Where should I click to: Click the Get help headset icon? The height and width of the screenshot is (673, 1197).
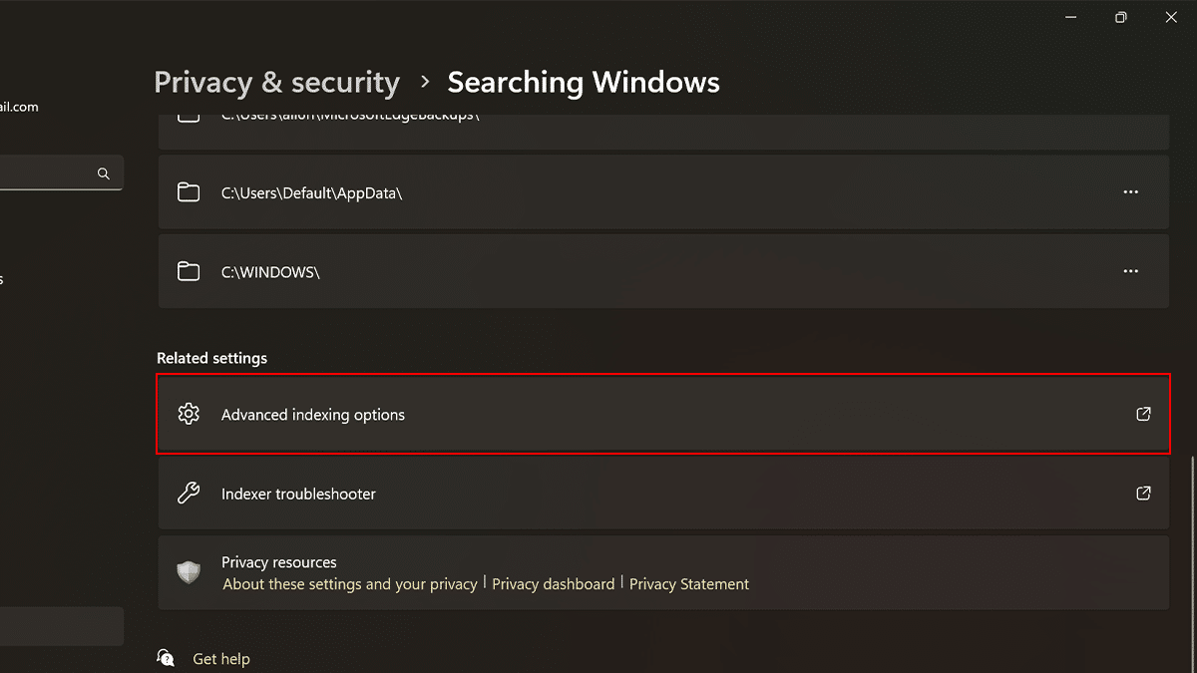(x=166, y=658)
